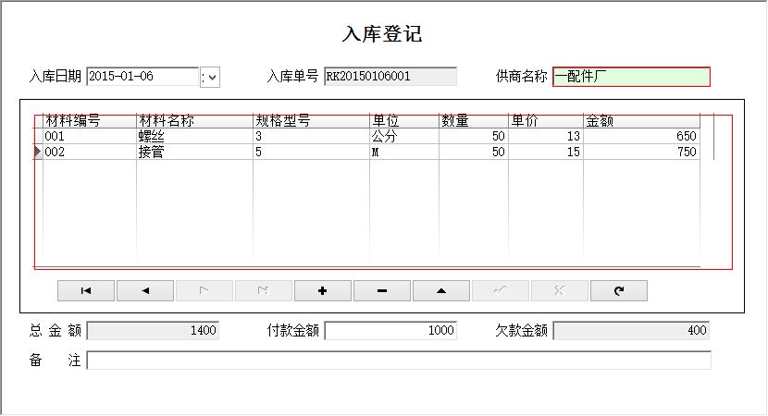Click the 入库单号 order number field

[x=390, y=77]
